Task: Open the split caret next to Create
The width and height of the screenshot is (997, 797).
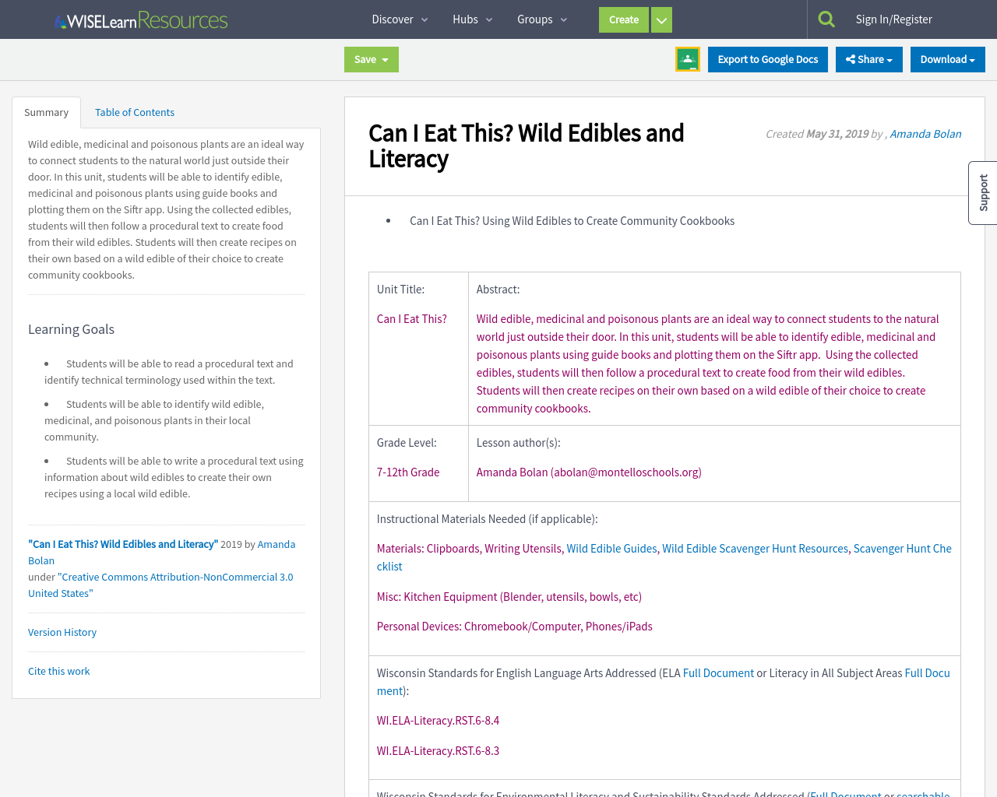Action: (x=661, y=19)
